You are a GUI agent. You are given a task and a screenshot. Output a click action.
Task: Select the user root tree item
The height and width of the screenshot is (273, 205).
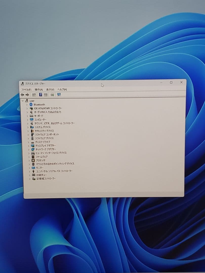pos(32,100)
